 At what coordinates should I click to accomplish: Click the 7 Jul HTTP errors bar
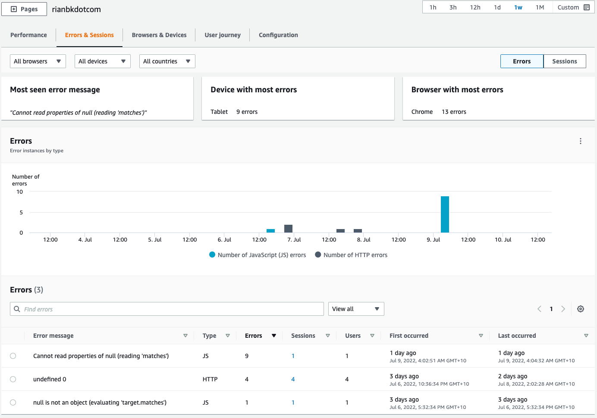coord(288,229)
